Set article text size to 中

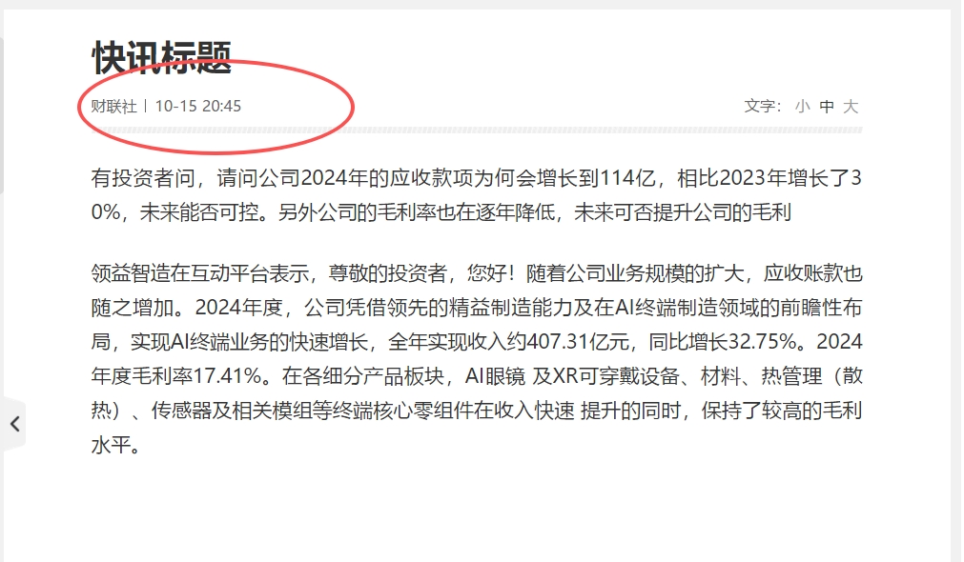827,107
